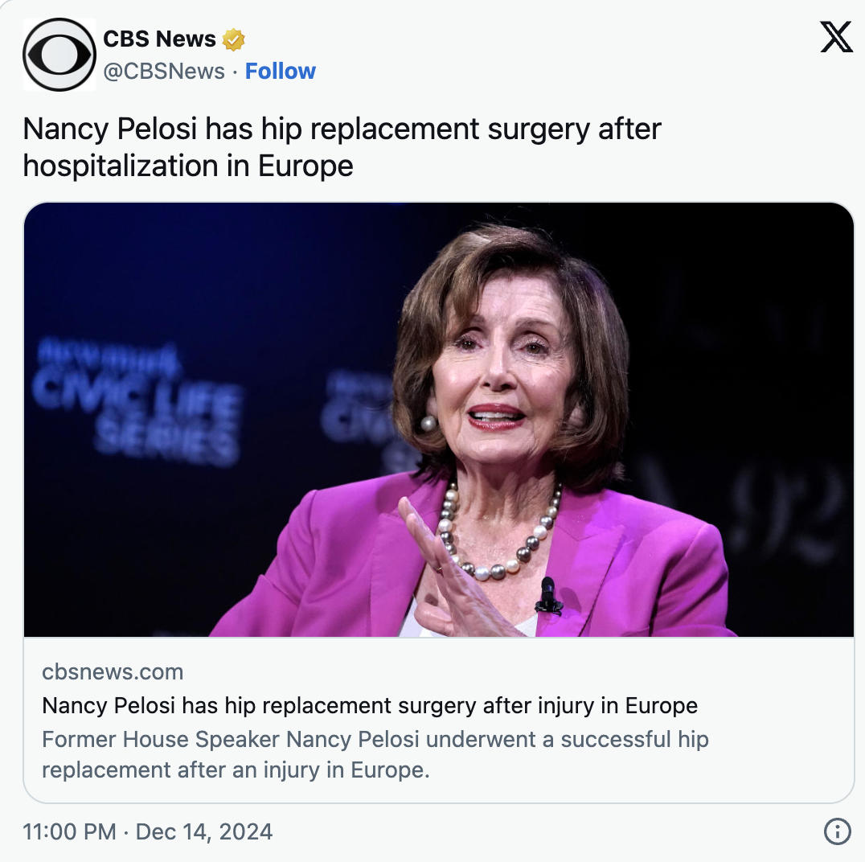This screenshot has height=862, width=865.
Task: Click the cbsnews.com domain label
Action: point(113,672)
